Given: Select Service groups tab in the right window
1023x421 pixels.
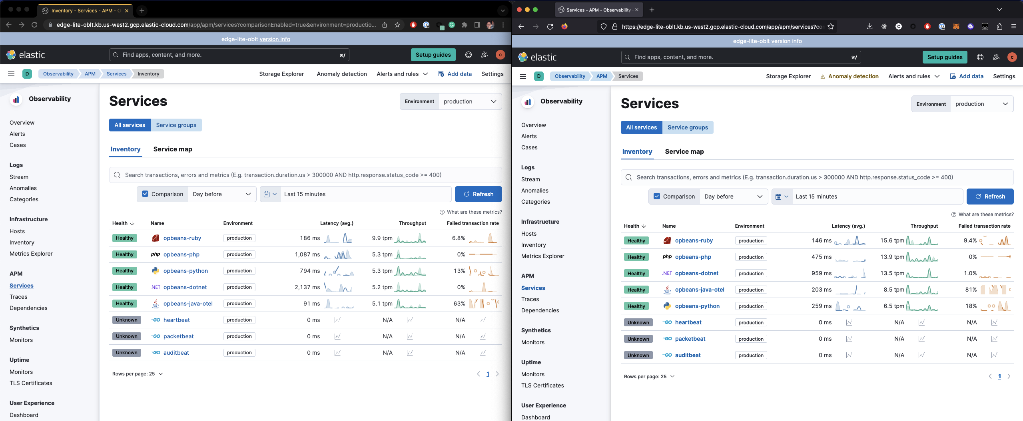Looking at the screenshot, I should (688, 127).
